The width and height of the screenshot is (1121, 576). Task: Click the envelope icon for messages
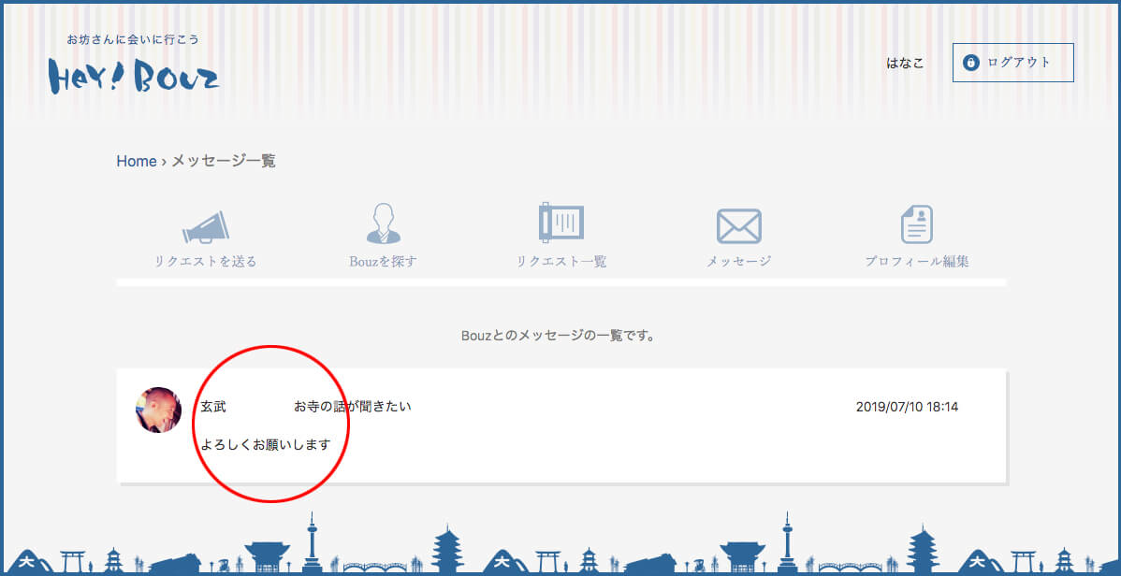tap(739, 225)
